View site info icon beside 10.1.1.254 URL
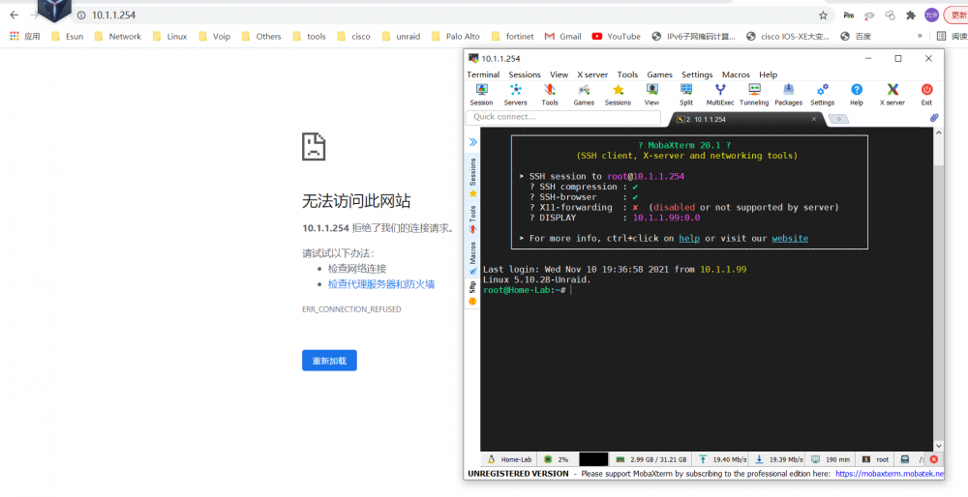This screenshot has width=968, height=497. (x=81, y=15)
